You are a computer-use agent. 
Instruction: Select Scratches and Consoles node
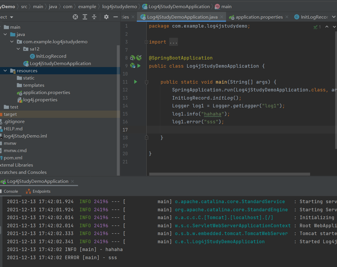coord(23,172)
